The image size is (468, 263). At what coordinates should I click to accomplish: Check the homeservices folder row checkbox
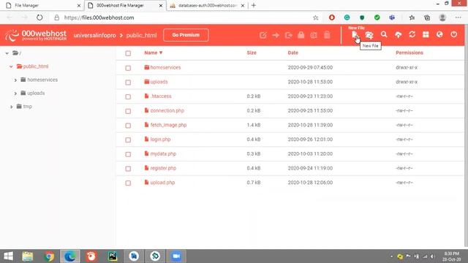128,68
